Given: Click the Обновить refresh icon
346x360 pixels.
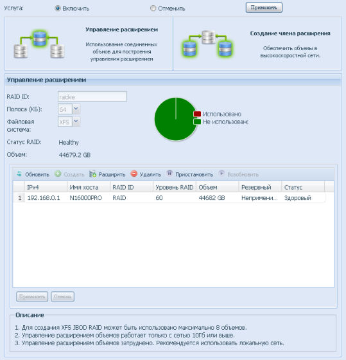Looking at the screenshot, I should pyautogui.click(x=19, y=174).
